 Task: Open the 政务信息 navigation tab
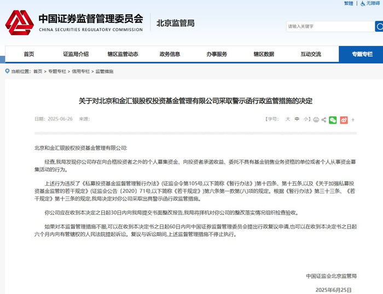tap(170, 54)
